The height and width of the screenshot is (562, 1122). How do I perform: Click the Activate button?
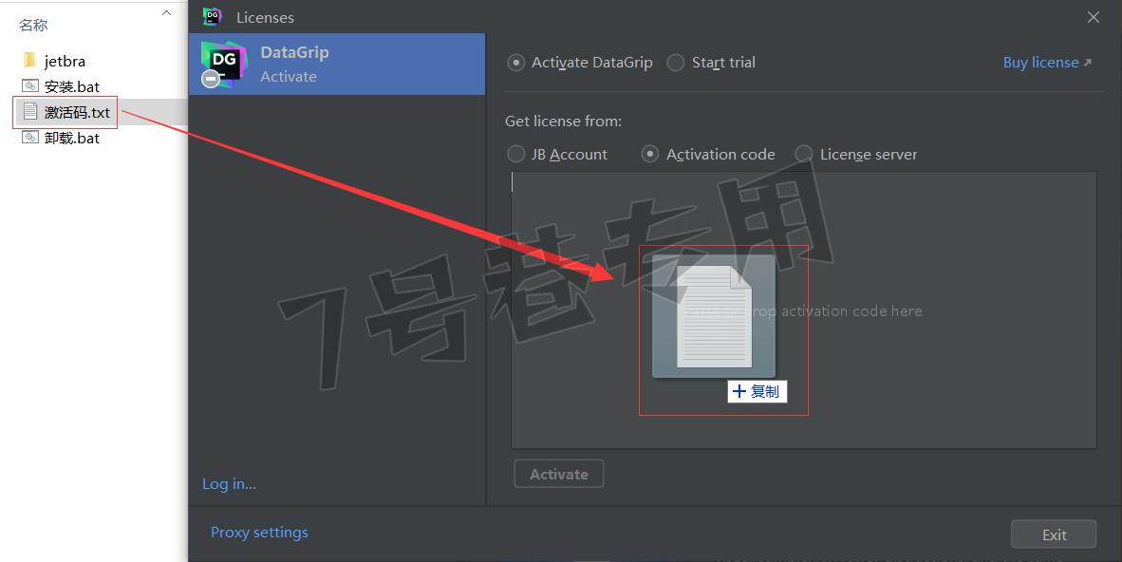559,474
